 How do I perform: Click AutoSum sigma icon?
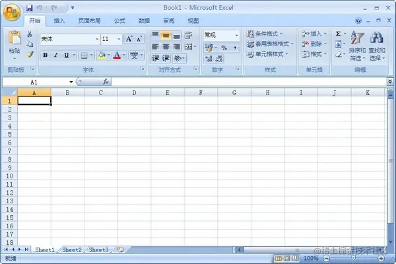point(338,34)
